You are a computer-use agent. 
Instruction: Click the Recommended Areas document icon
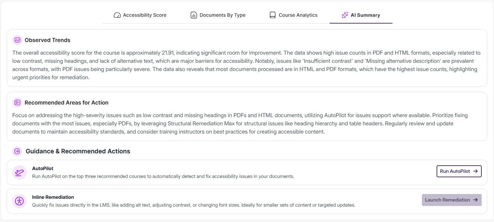[17, 102]
